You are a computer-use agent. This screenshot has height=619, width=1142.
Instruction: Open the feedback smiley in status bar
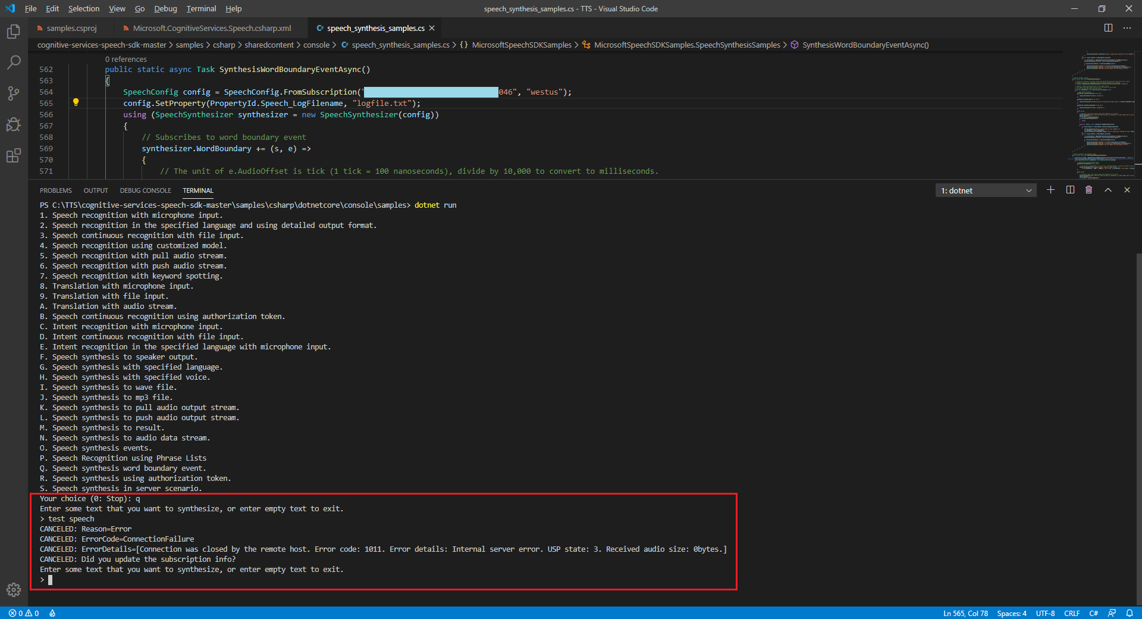(x=1112, y=613)
